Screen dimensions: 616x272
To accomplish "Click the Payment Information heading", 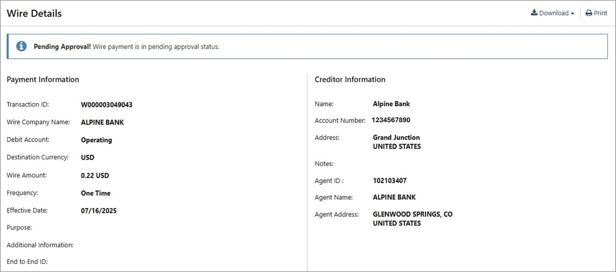I will point(43,79).
